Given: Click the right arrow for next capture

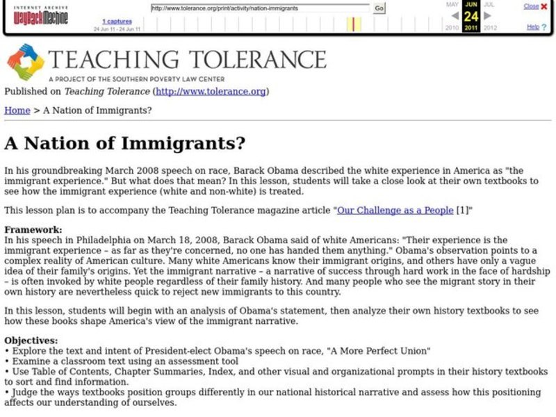Looking at the screenshot, I should click(486, 15).
